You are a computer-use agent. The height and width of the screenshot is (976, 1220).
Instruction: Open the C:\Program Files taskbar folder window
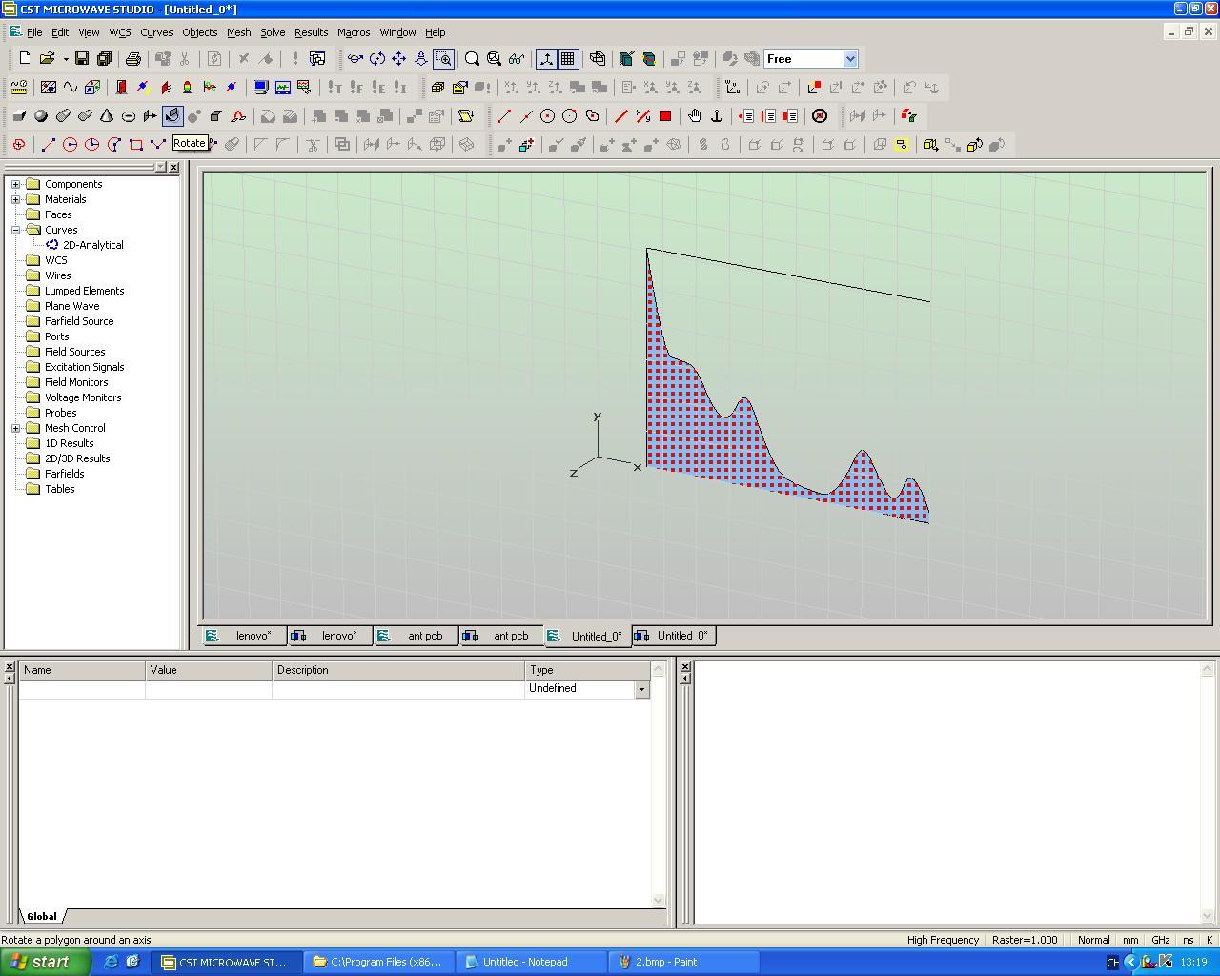click(378, 962)
